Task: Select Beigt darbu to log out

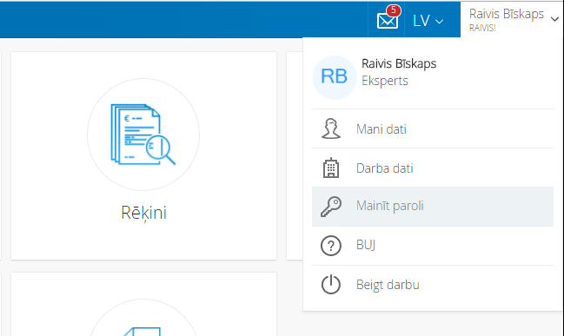Action: click(433, 285)
